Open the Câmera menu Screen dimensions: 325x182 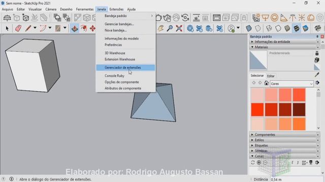click(x=51, y=9)
